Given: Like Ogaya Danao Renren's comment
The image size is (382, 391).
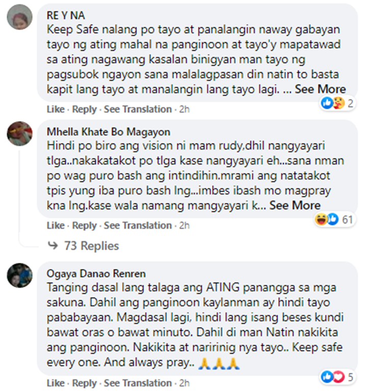Looking at the screenshot, I should pyautogui.click(x=56, y=383).
